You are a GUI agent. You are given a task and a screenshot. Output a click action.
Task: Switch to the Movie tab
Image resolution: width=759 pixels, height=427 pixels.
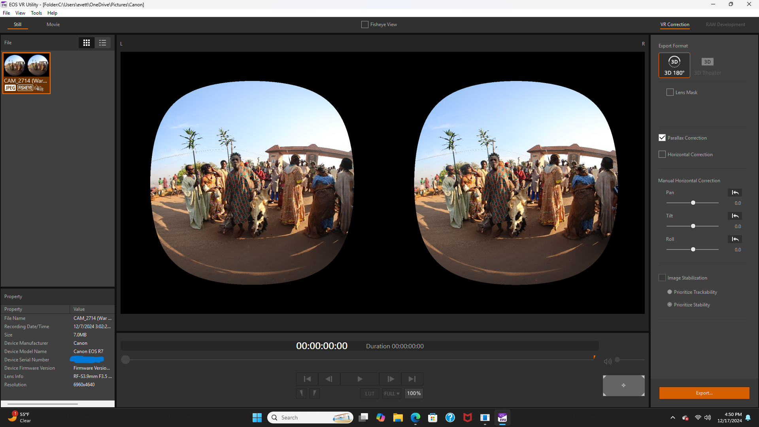click(x=53, y=24)
